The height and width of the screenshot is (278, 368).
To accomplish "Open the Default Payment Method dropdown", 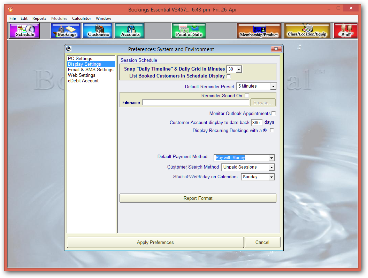I will [271, 158].
